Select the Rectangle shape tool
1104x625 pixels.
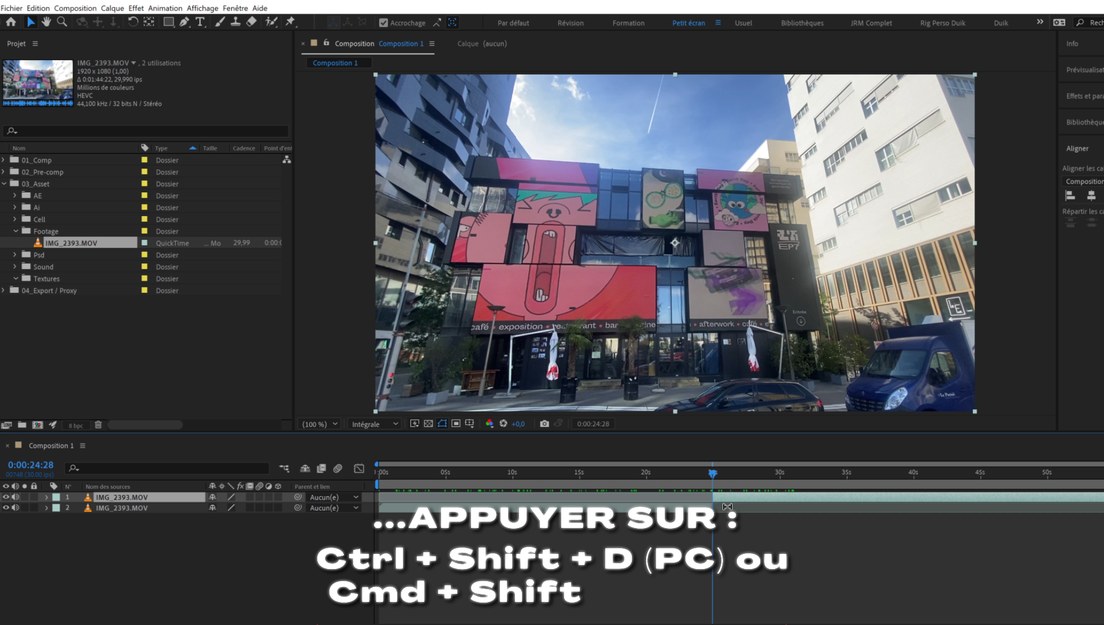[168, 22]
